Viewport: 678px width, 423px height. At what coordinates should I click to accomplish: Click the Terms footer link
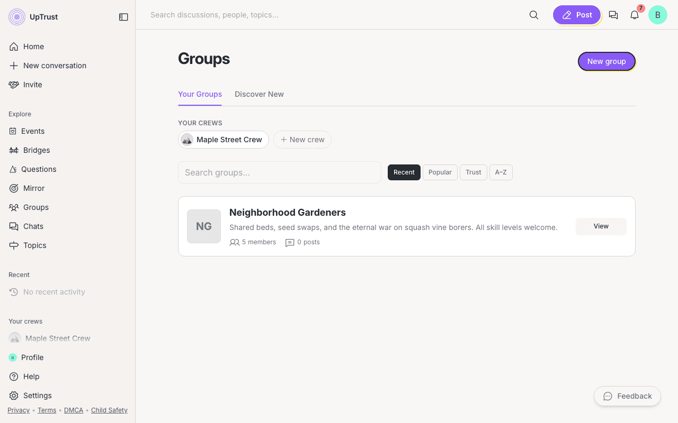(x=47, y=410)
